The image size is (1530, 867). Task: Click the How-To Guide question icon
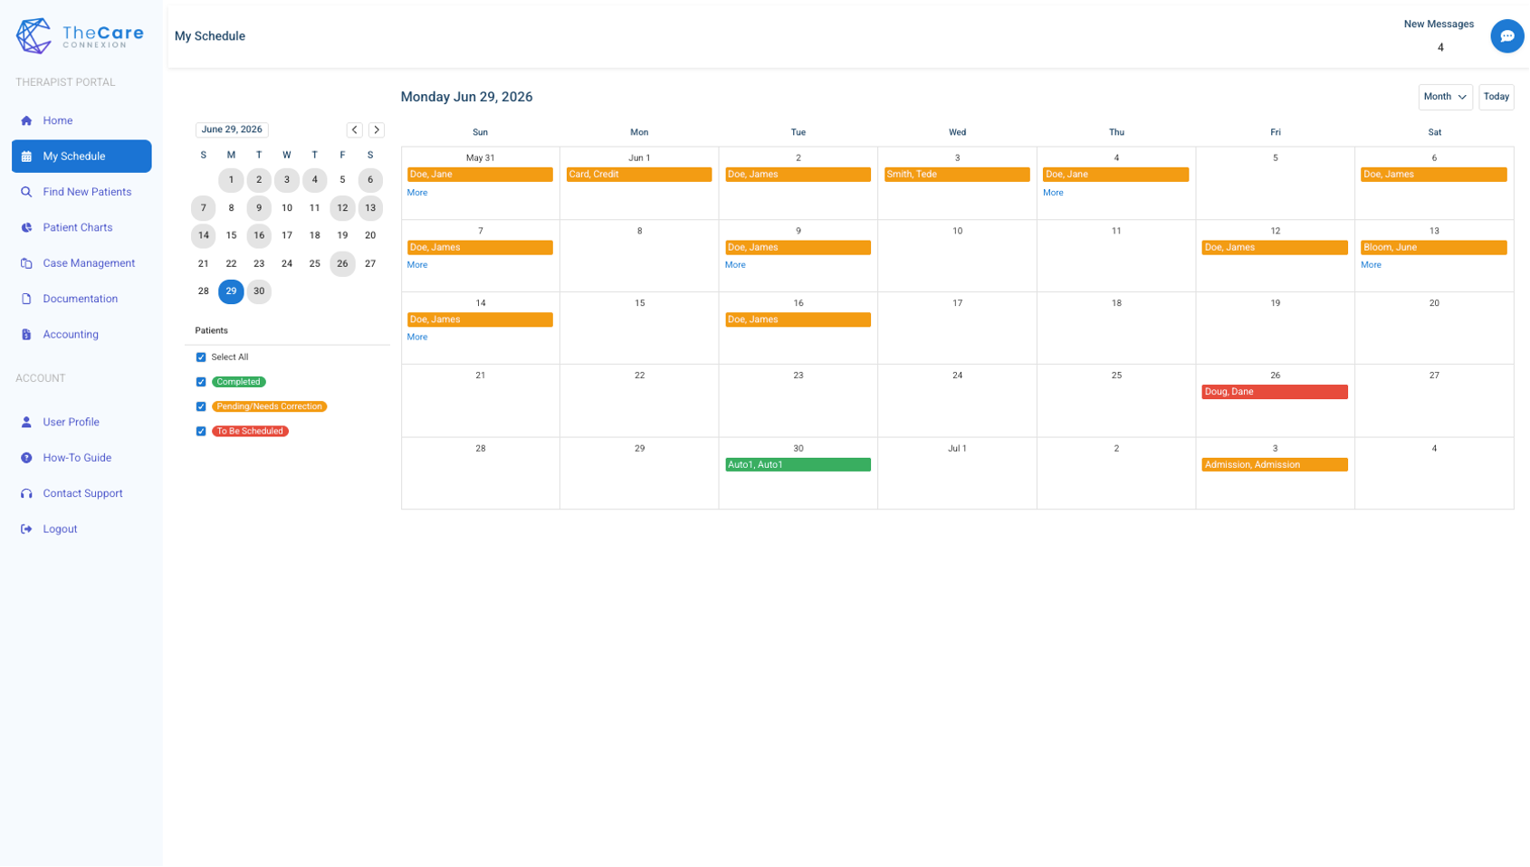pos(26,458)
